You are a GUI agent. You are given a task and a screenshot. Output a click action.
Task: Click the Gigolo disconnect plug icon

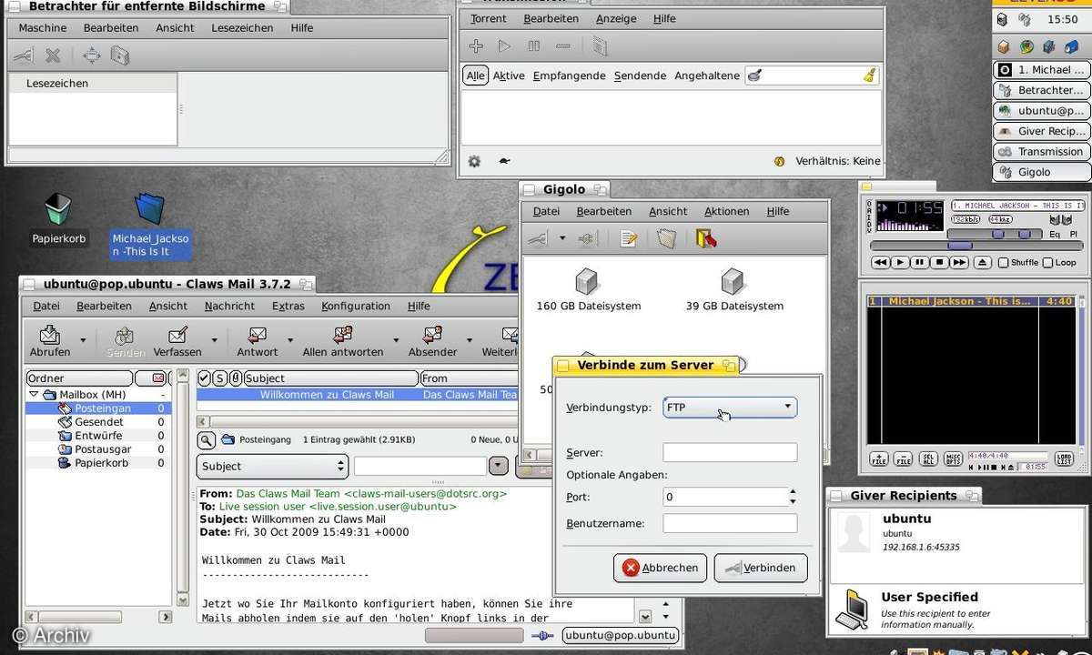pos(586,238)
